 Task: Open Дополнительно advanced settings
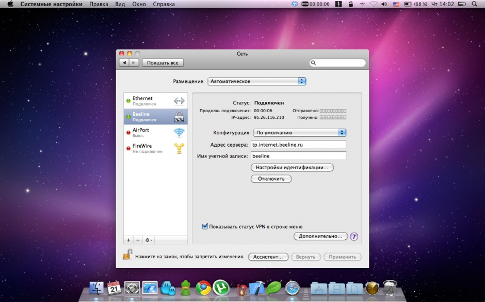tap(320, 236)
